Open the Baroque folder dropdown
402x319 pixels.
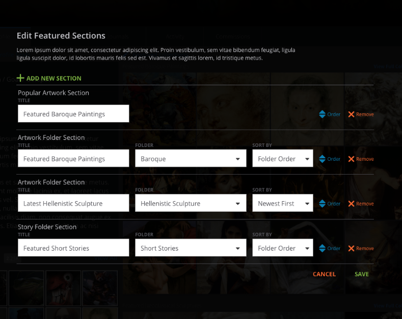[191, 158]
